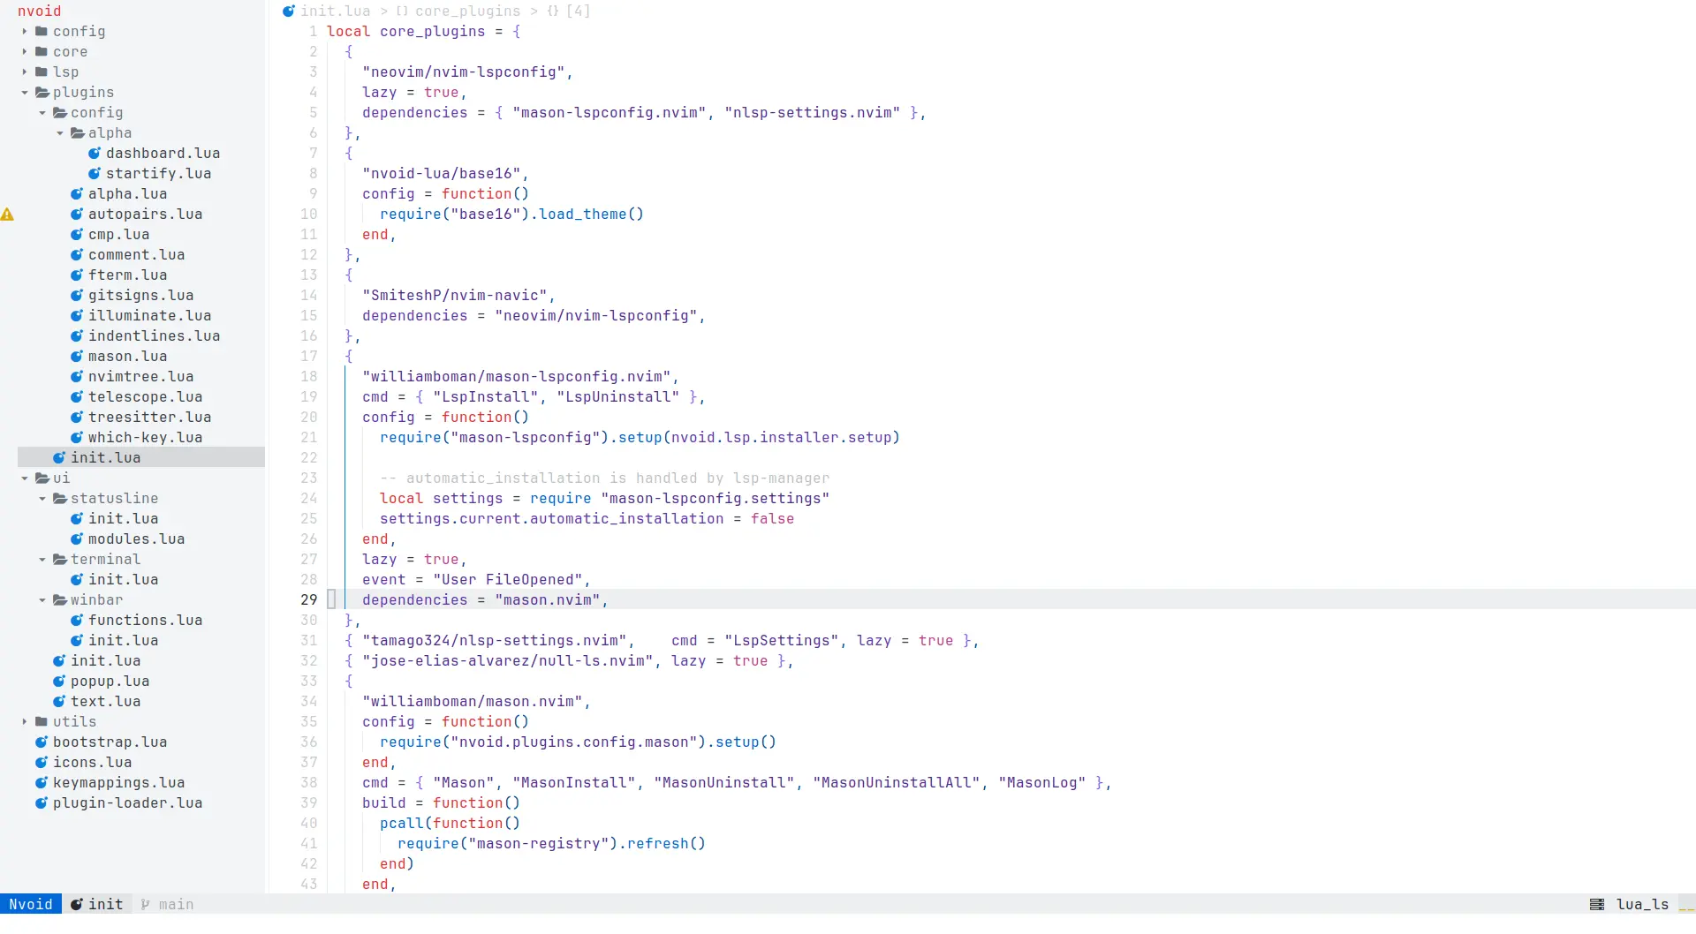The image size is (1696, 934).
Task: Click the "neovim/nvim-lspconfig" string on line 3
Action: coord(464,72)
